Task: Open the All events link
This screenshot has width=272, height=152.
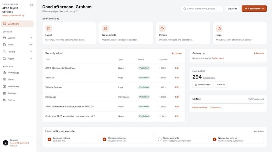Action: 259,53
